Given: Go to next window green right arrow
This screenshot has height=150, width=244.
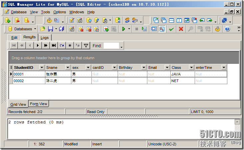Looking at the screenshot, I should point(210,20).
